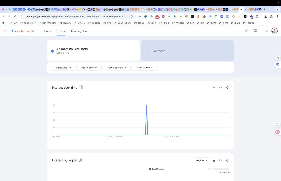This screenshot has height=181, width=281.
Task: Open the send feedback icon
Action: (x=255, y=31)
